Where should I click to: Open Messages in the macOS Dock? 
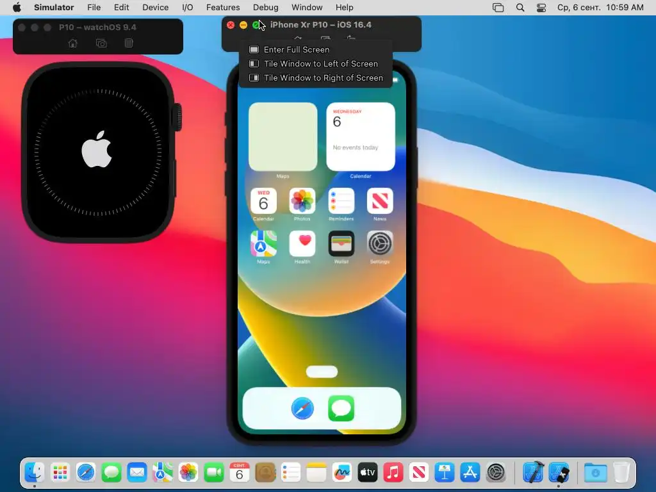click(x=111, y=473)
